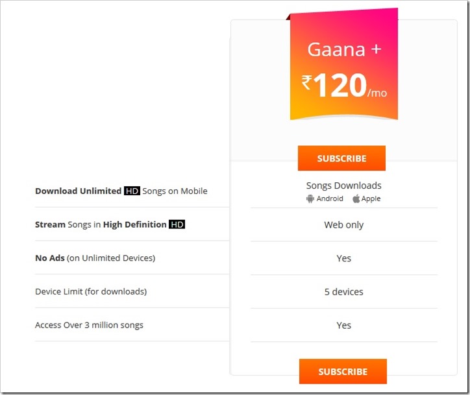
Task: Click the Device Limit (for downloads) label
Action: (x=91, y=292)
